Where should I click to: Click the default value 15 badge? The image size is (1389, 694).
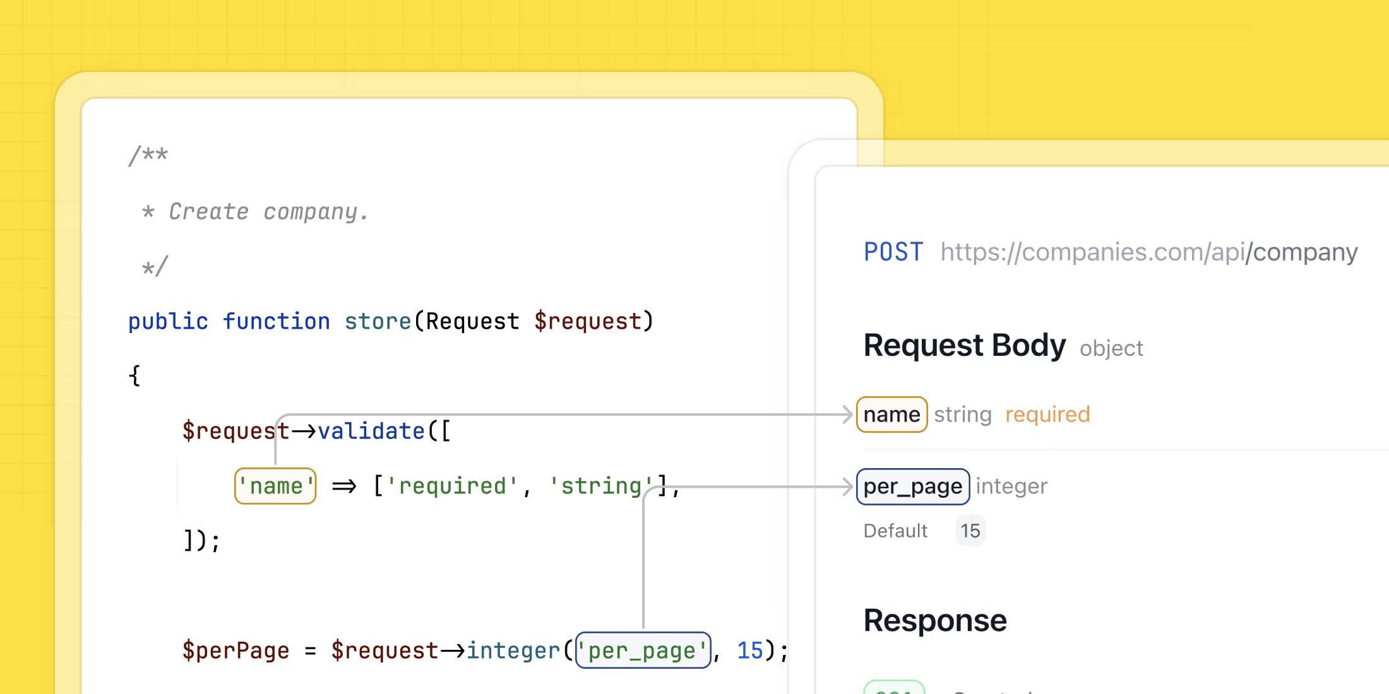point(970,531)
